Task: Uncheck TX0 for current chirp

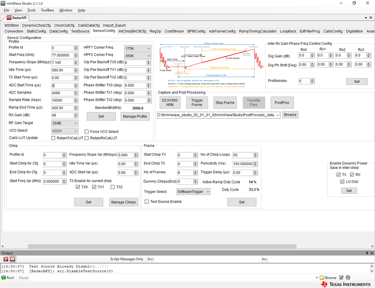Action: coord(78,187)
